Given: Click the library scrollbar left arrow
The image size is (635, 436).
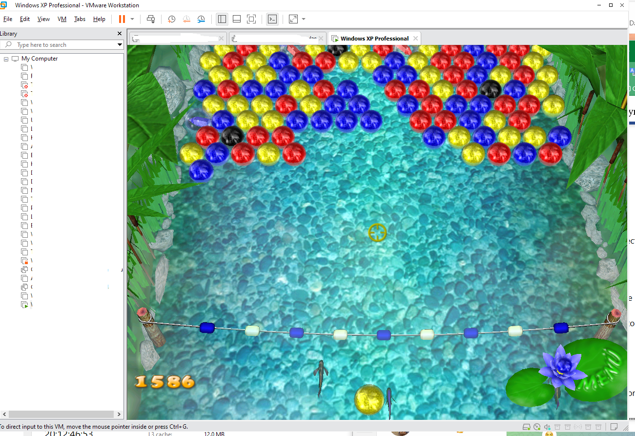Looking at the screenshot, I should pyautogui.click(x=4, y=414).
